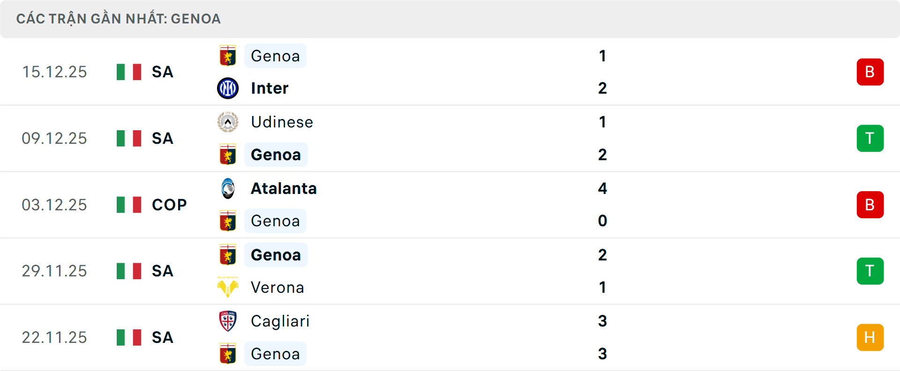Image resolution: width=900 pixels, height=371 pixels.
Task: Select the Cagliari club badge
Action: point(228,321)
